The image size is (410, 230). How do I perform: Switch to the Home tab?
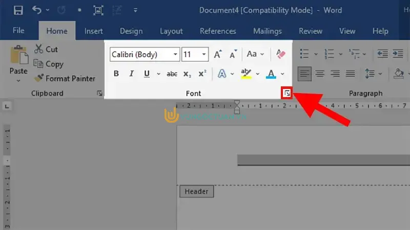pyautogui.click(x=57, y=31)
